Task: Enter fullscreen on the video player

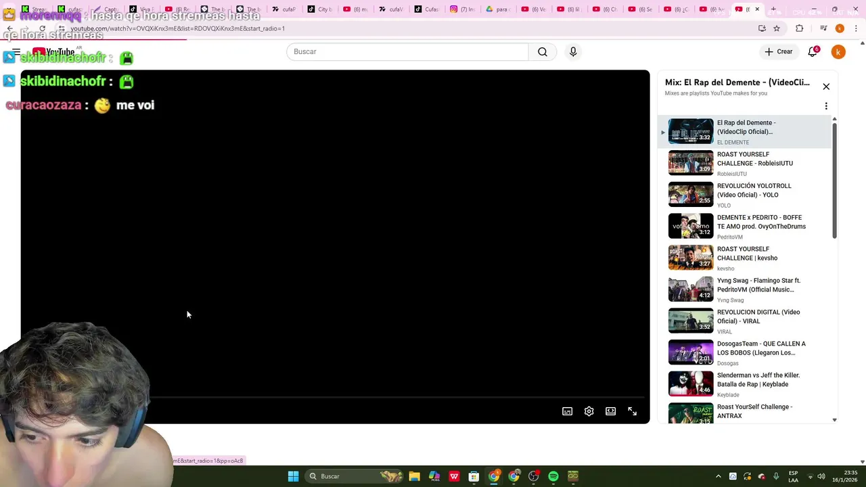Action: click(633, 411)
